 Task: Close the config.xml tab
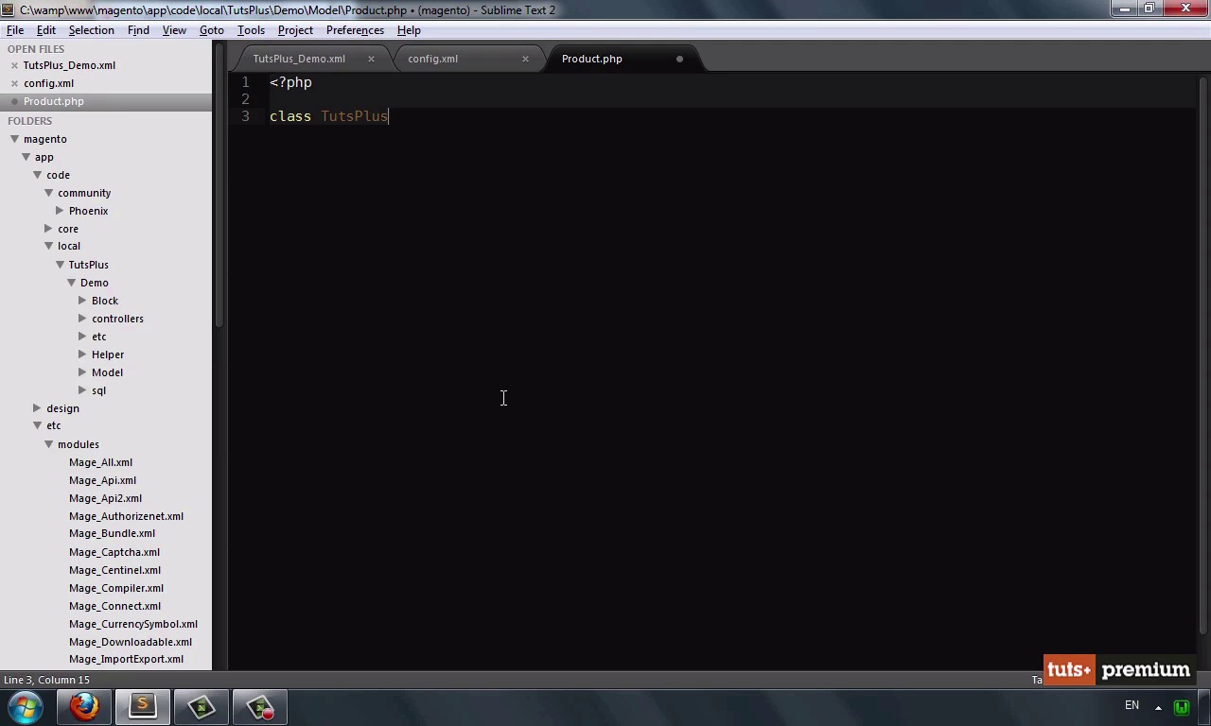point(525,59)
